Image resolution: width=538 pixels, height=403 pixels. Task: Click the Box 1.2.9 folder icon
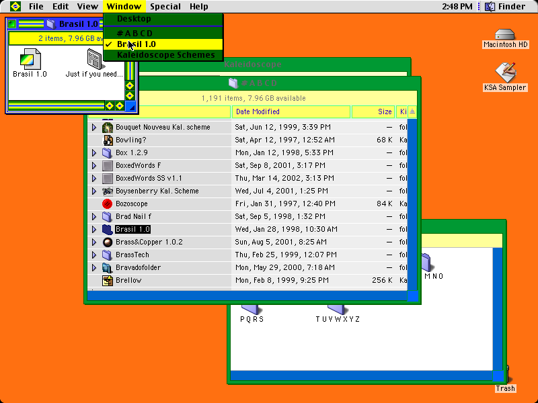[108, 152]
